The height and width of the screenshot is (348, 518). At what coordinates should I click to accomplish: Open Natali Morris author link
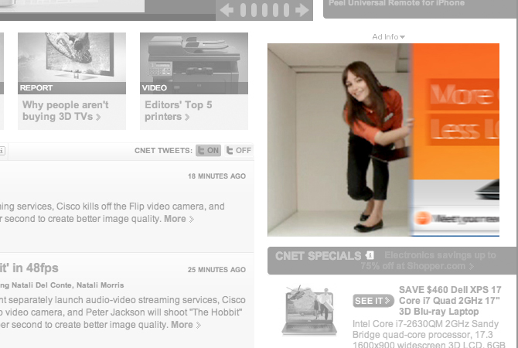(100, 285)
